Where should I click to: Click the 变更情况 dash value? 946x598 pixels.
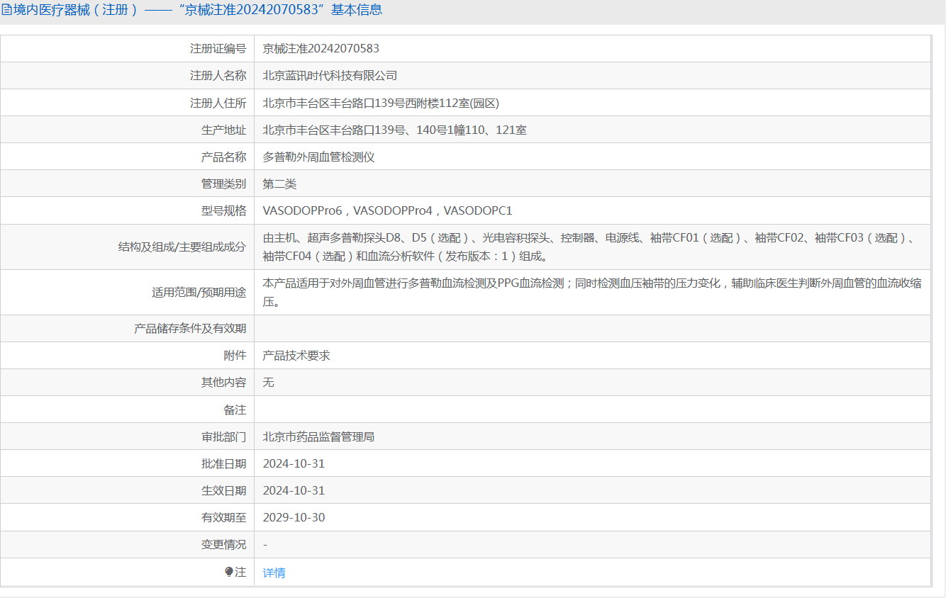(265, 544)
